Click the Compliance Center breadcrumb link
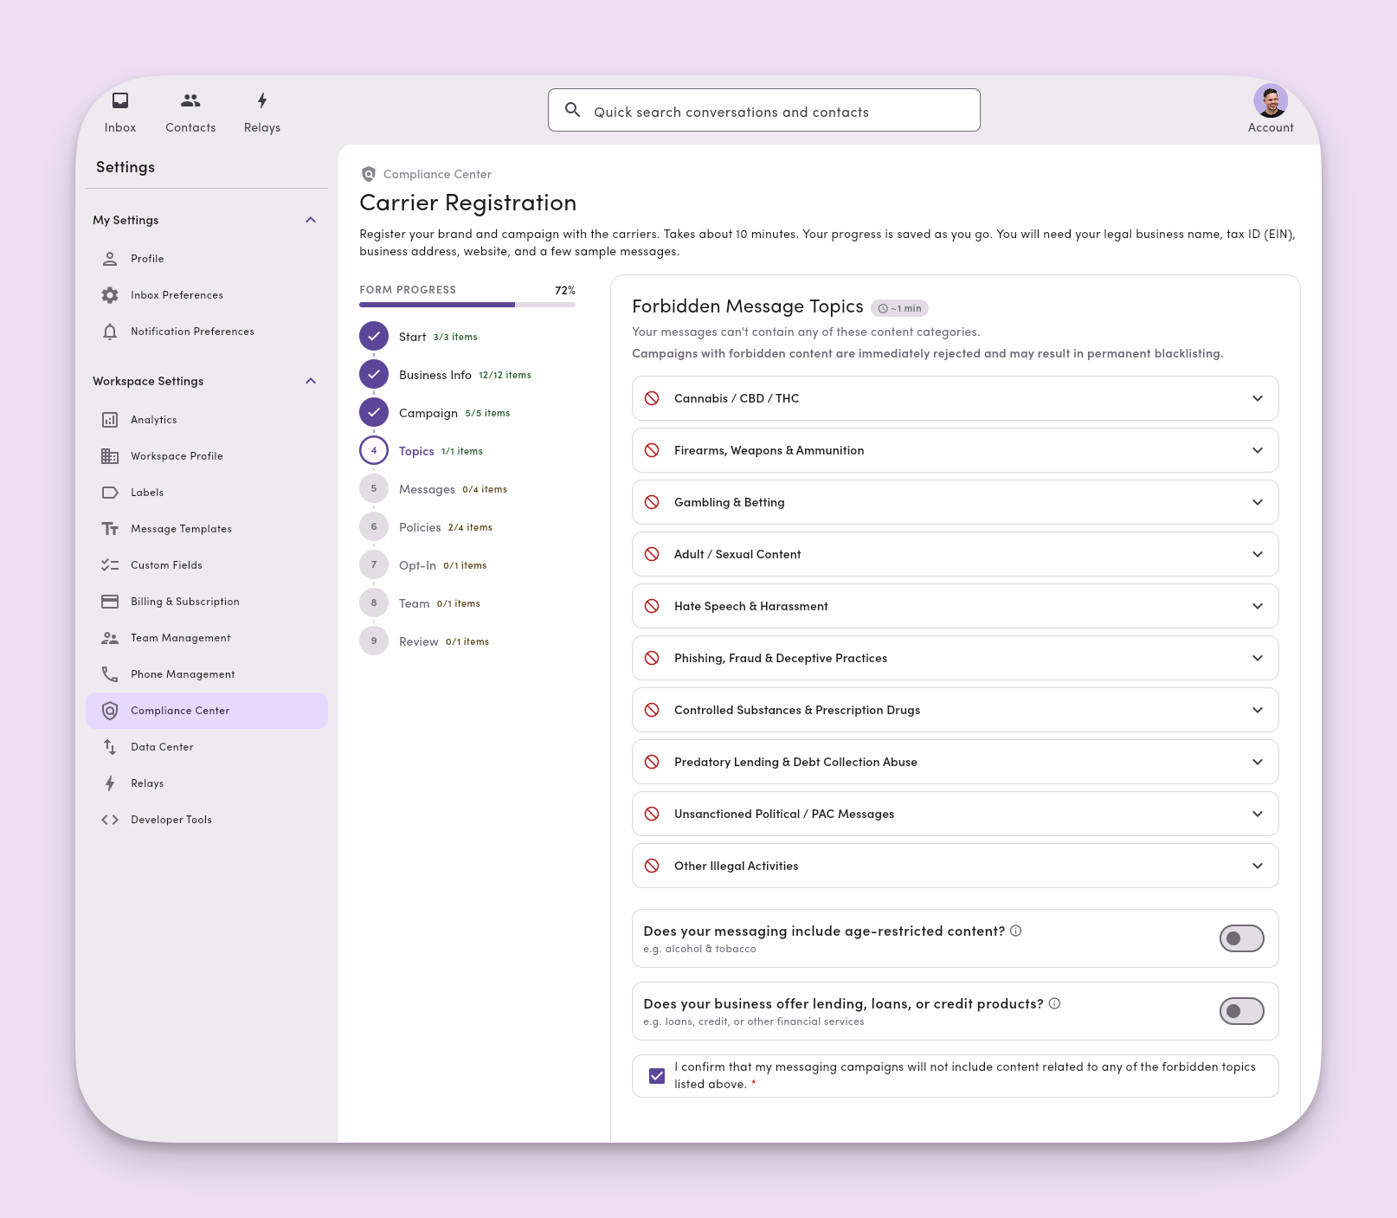The height and width of the screenshot is (1218, 1397). tap(437, 174)
